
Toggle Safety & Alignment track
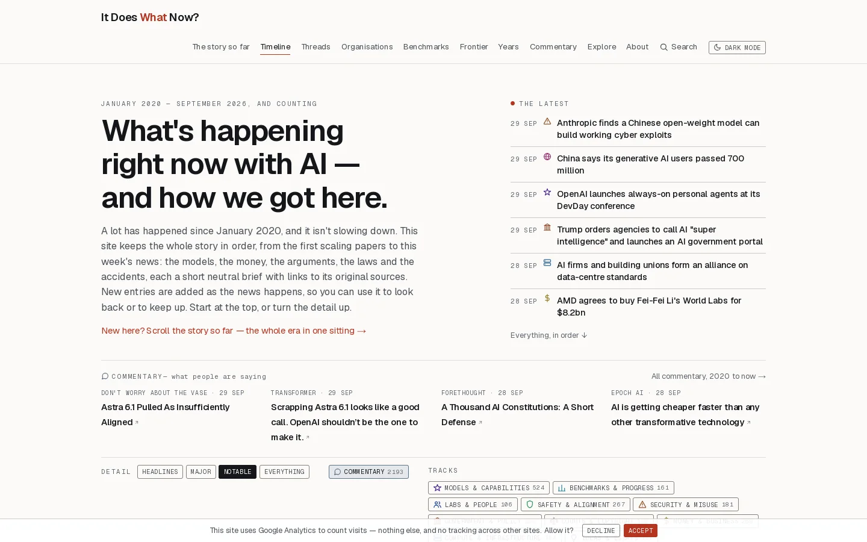tap(576, 505)
